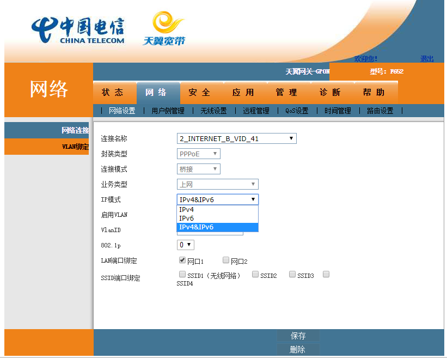
Task: Click the 天翼宽带 logo
Action: click(x=164, y=29)
